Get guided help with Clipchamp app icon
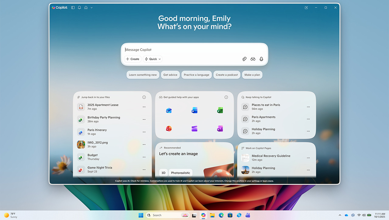This screenshot has width=389, height=220. (194, 129)
